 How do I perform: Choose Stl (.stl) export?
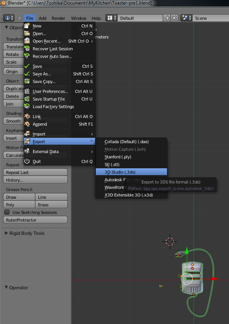131,164
